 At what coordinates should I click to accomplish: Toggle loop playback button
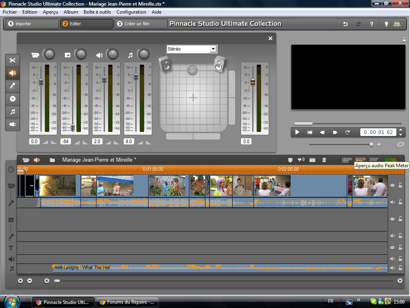click(348, 132)
